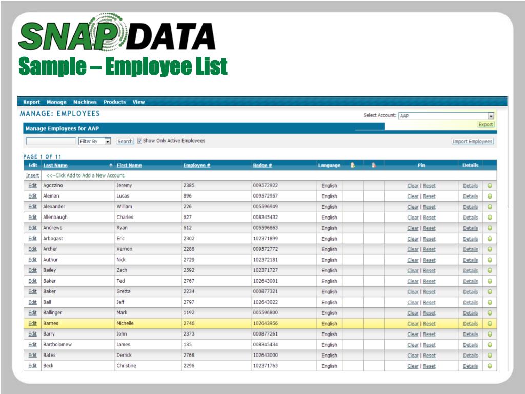525x394 pixels.
Task: Toggle Show Only Active Employees checkbox
Action: point(139,141)
